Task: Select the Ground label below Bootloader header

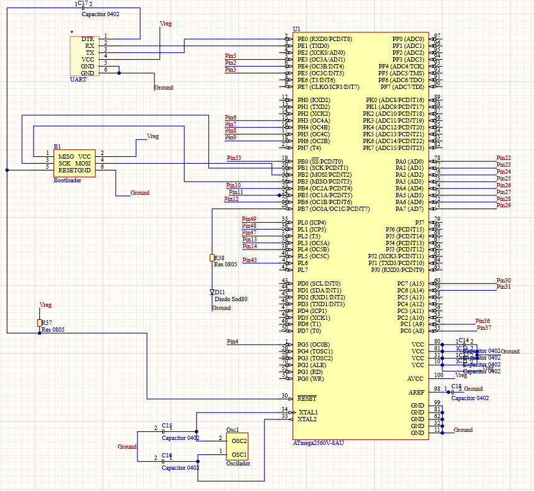Action: [x=140, y=193]
